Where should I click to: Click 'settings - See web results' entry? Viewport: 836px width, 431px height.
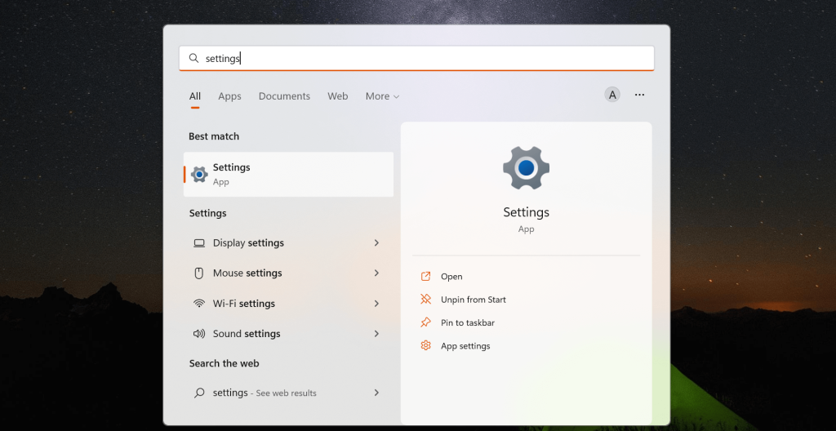288,393
